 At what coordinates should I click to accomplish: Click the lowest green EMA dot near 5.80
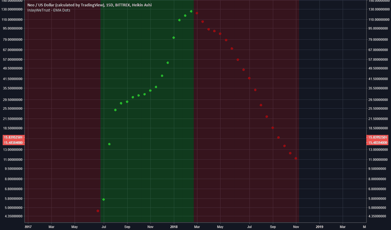coord(104,199)
